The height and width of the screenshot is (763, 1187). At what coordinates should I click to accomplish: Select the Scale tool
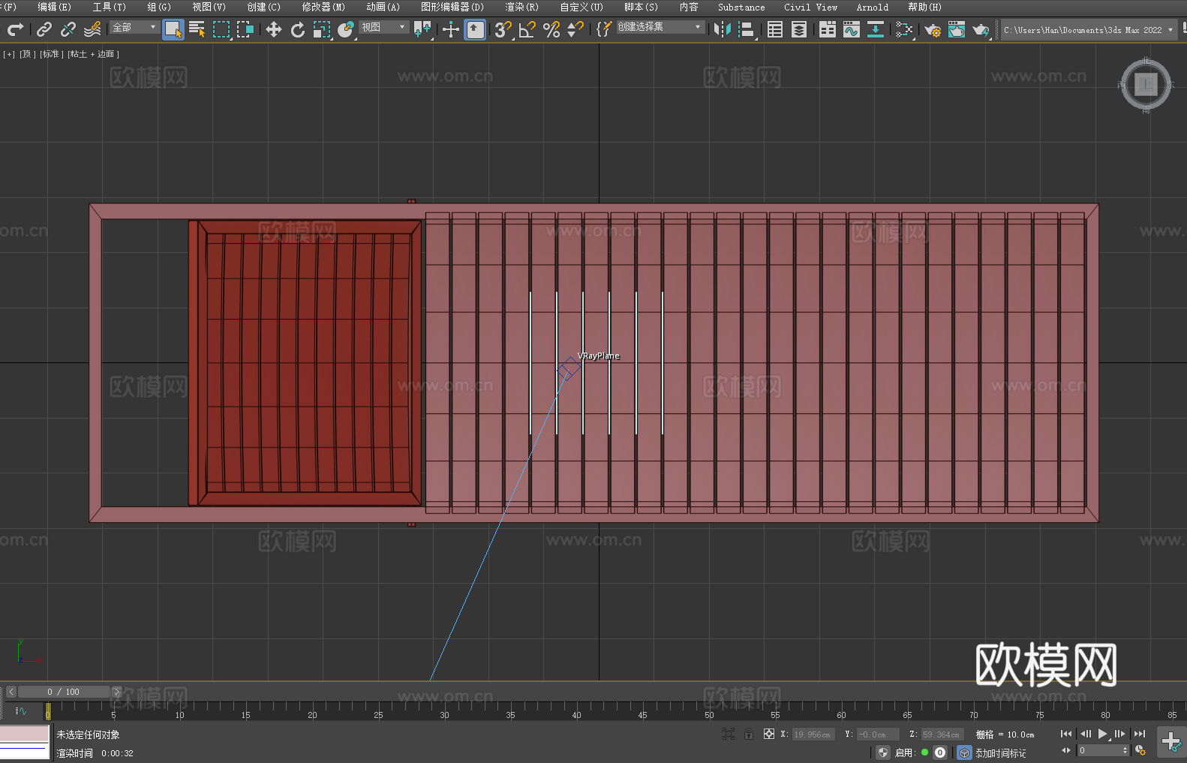tap(322, 29)
